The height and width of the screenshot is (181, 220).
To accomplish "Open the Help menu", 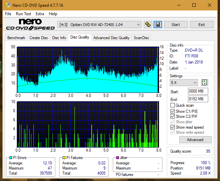I will (x=53, y=14).
